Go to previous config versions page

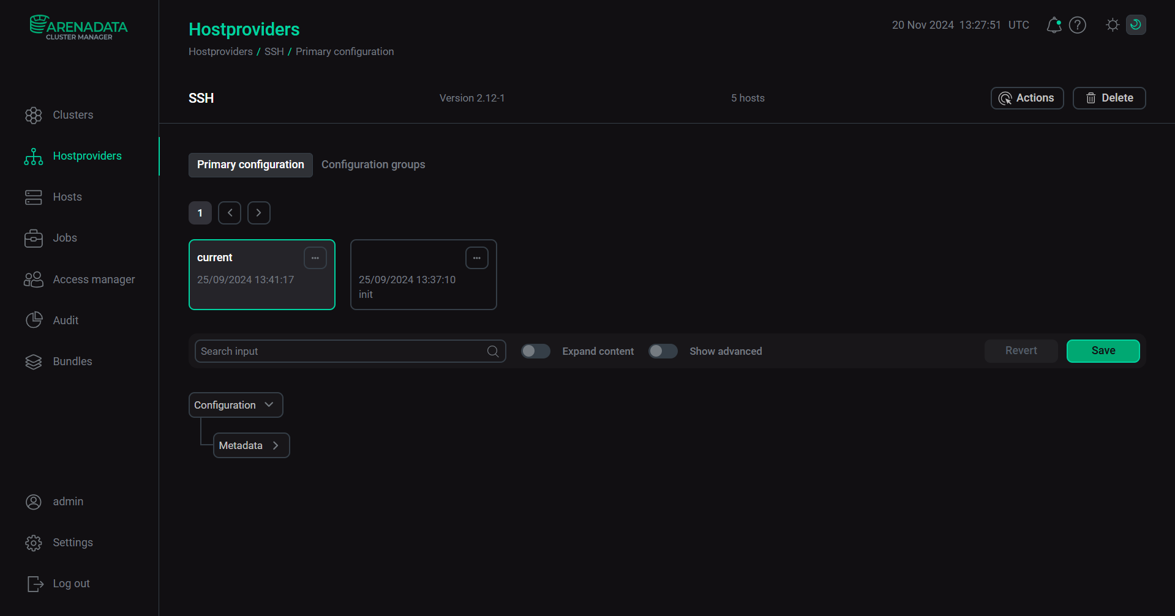230,213
